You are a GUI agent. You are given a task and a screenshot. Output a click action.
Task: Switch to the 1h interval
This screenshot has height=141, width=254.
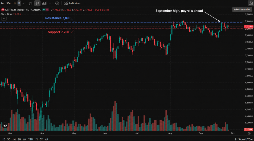pyautogui.click(x=15, y=3)
